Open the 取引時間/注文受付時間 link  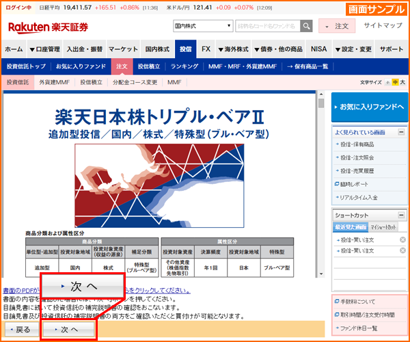tap(367, 315)
